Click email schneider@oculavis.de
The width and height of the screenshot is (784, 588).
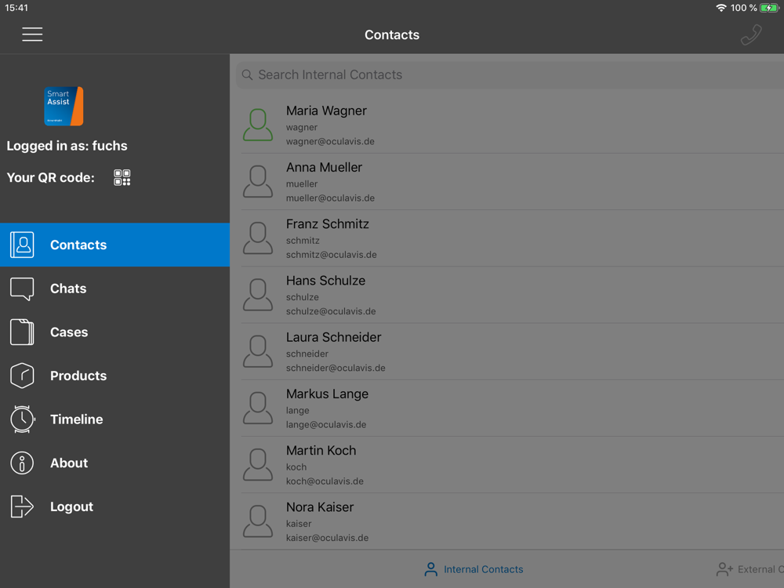(336, 368)
